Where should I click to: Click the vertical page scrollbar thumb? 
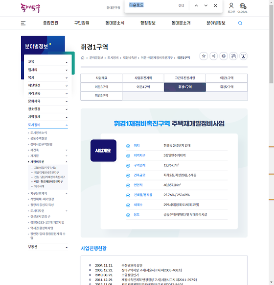pos(271,44)
